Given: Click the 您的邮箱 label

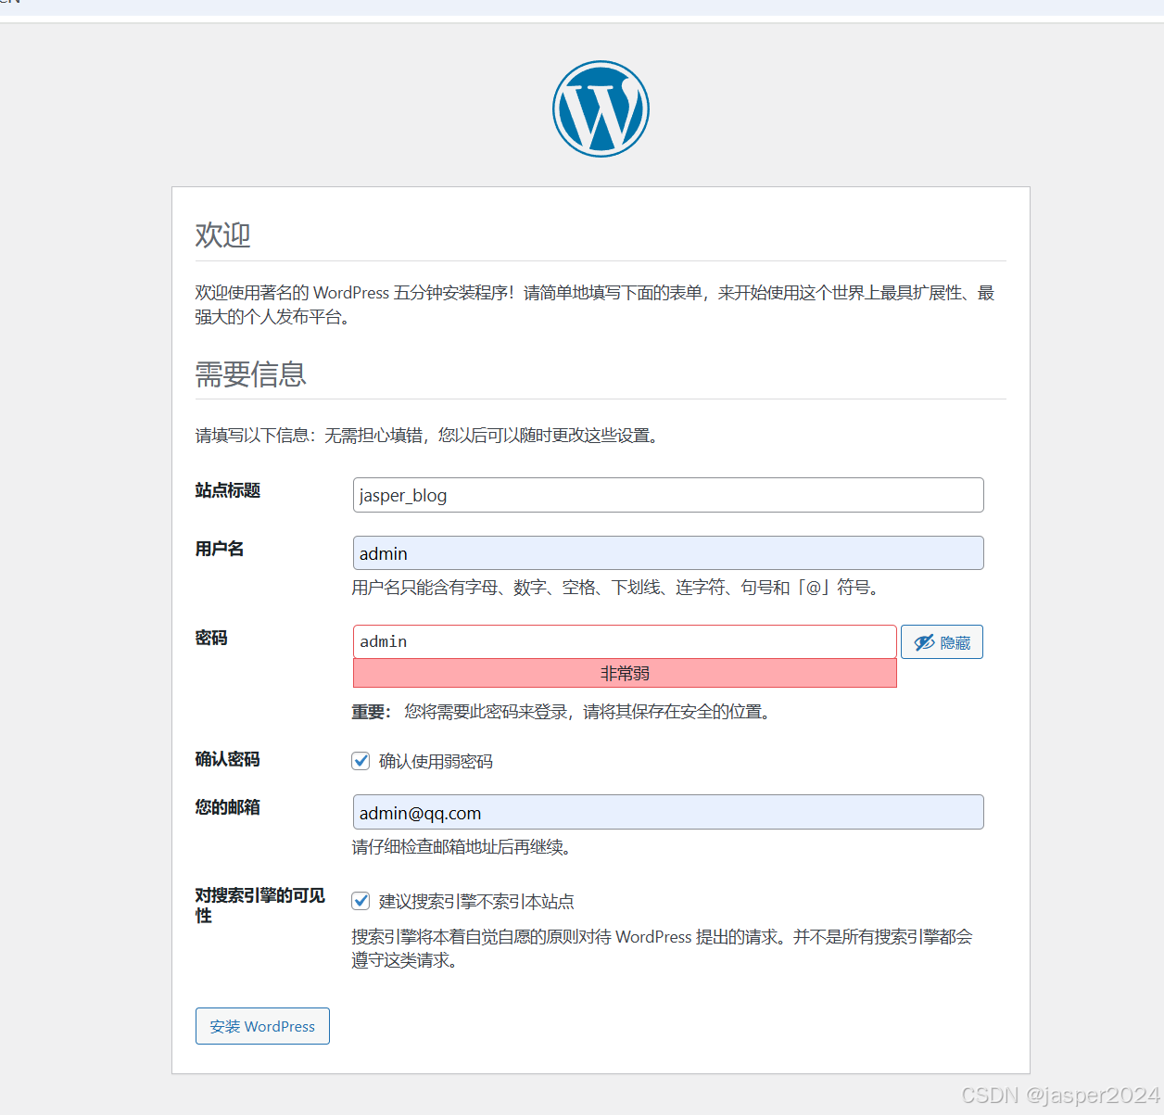Looking at the screenshot, I should point(228,807).
